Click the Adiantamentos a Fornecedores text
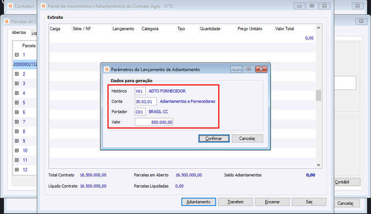Screen dimensions: 371x214 pyautogui.click(x=187, y=101)
